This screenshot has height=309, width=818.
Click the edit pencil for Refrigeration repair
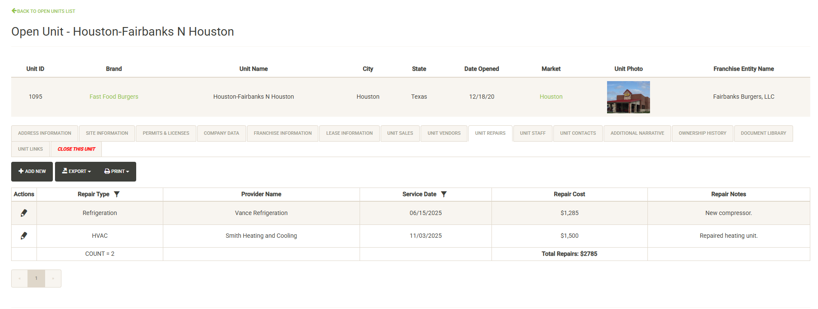[24, 213]
